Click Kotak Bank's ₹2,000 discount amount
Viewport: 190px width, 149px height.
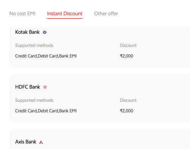point(127,56)
